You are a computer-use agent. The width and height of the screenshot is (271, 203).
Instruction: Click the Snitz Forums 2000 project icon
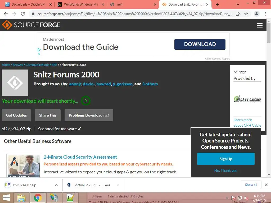point(15,83)
